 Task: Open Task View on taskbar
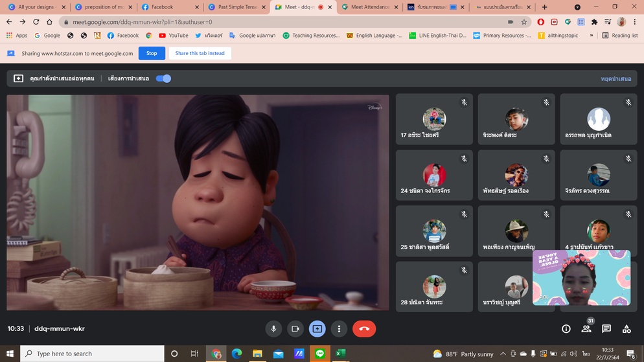click(194, 354)
